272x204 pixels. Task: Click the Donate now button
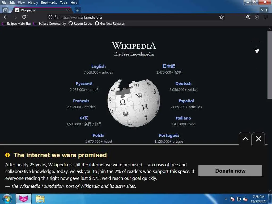coord(230,171)
